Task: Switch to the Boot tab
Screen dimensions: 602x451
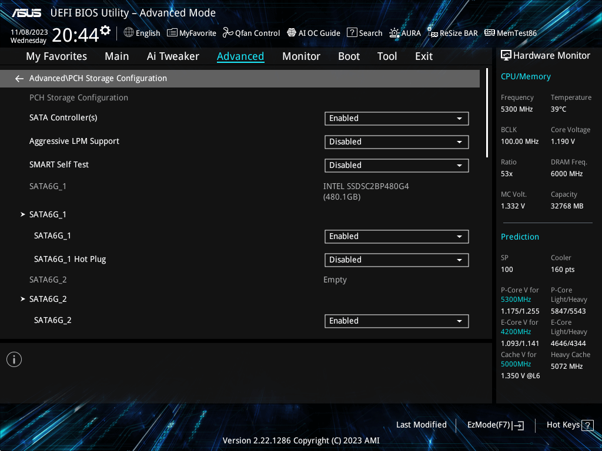Action: coord(349,56)
